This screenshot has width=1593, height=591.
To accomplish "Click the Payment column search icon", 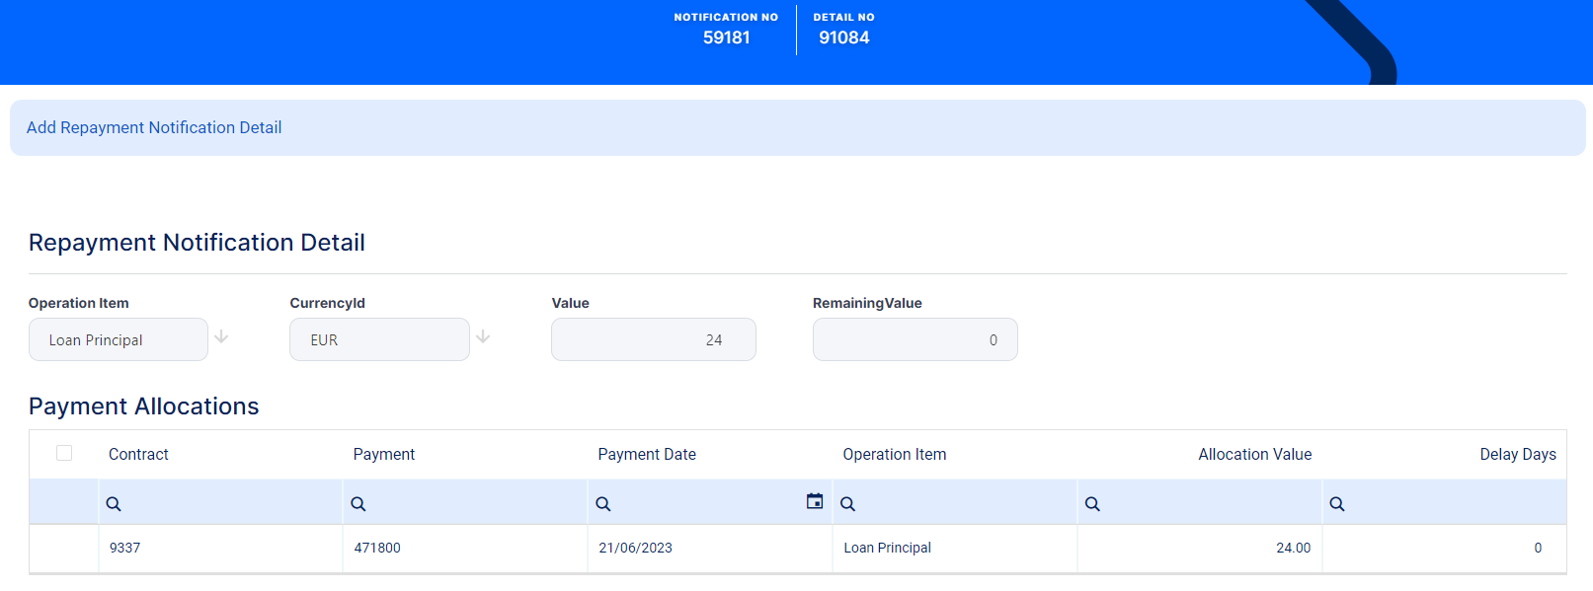I will pos(358,504).
